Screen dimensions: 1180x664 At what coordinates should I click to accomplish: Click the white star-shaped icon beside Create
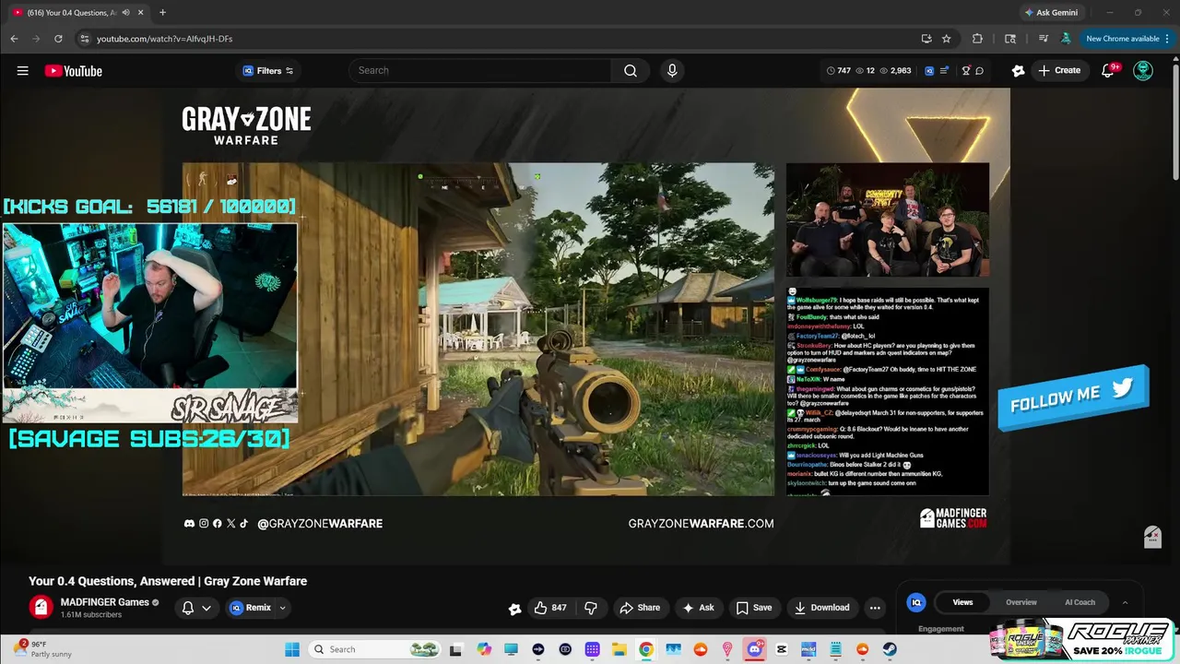[1018, 71]
